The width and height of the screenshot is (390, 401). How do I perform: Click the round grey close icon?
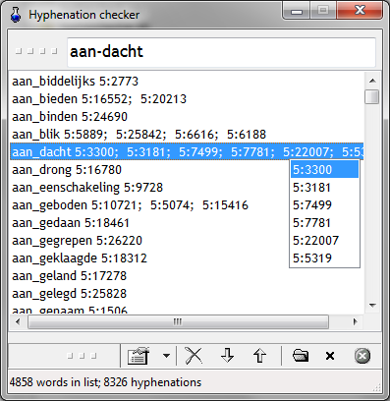362,356
